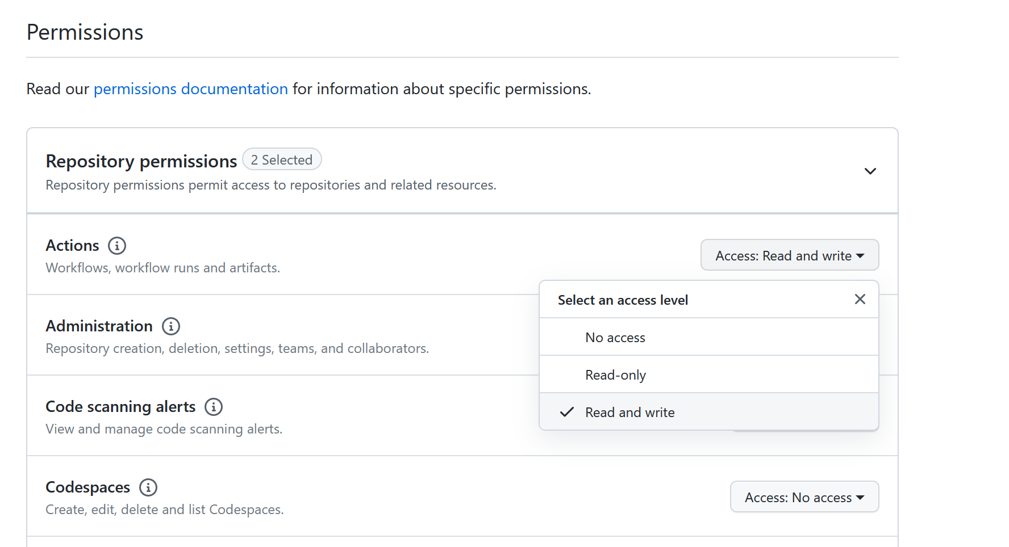
Task: Click the 2 Selected badge
Action: 282,159
